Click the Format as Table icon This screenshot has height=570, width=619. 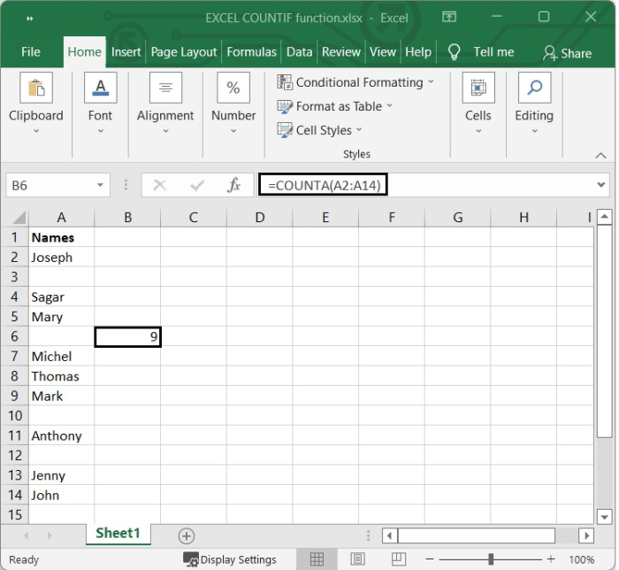(285, 106)
